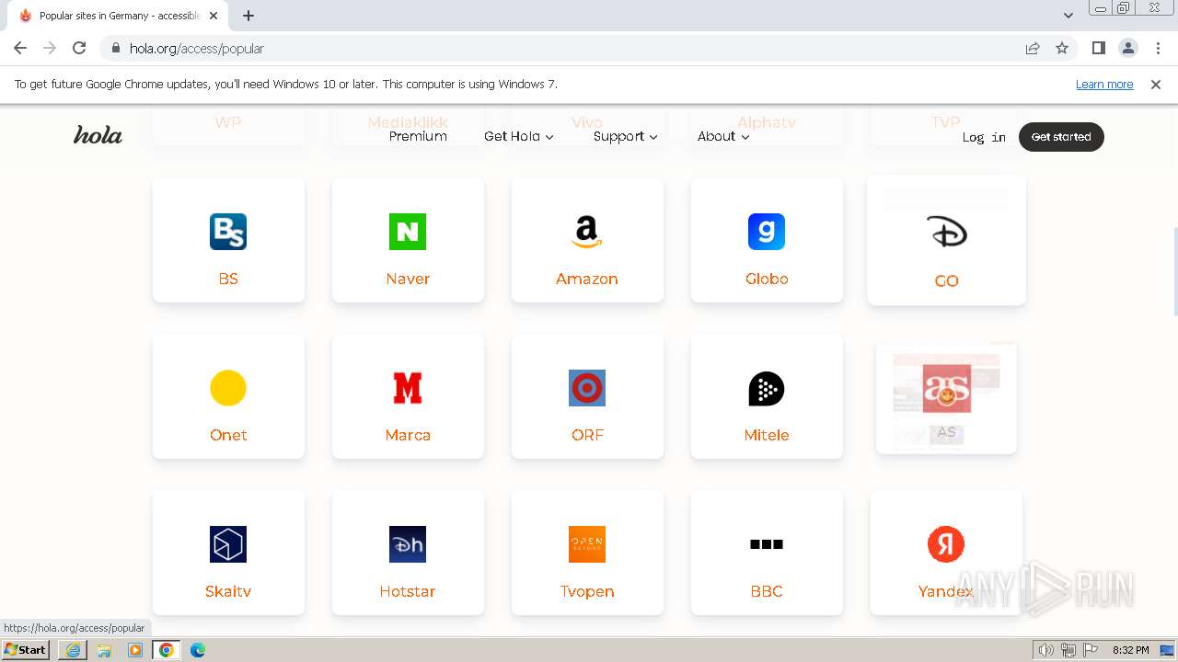The width and height of the screenshot is (1178, 662).
Task: Go to the hola logo homepage
Action: tap(98, 136)
